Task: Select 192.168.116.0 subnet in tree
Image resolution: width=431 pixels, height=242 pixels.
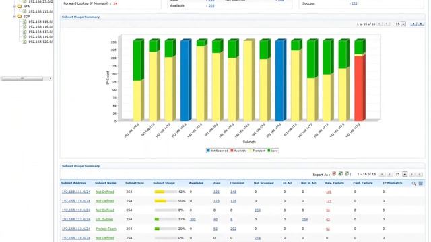Action: 40,27
